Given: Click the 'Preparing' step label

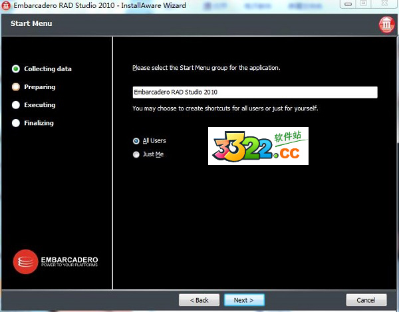Looking at the screenshot, I should point(40,87).
